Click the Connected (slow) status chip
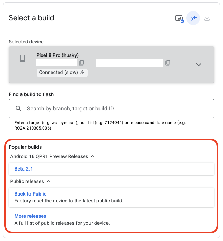 (x=62, y=73)
